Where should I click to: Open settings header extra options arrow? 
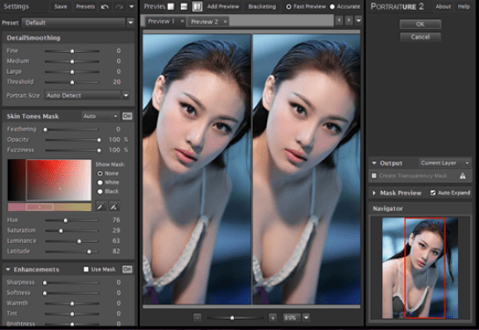pyautogui.click(x=131, y=6)
